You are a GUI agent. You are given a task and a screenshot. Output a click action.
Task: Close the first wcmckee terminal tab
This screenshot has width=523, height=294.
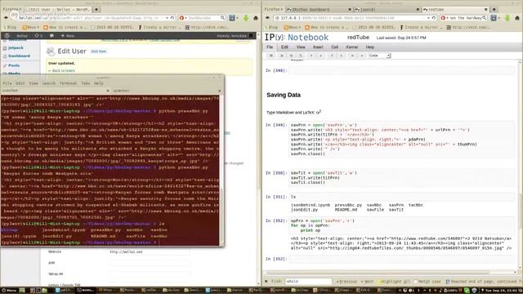108,91
